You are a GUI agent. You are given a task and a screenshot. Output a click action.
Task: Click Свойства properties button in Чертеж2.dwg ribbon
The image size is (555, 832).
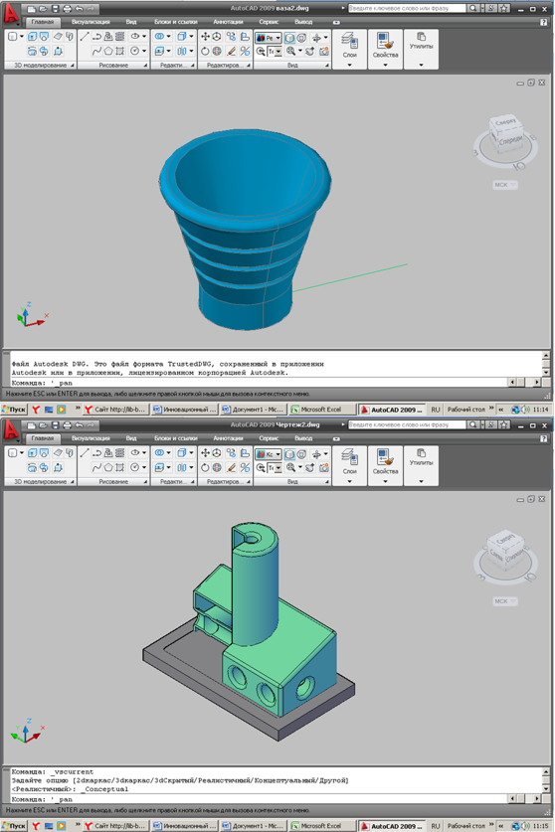tap(385, 465)
